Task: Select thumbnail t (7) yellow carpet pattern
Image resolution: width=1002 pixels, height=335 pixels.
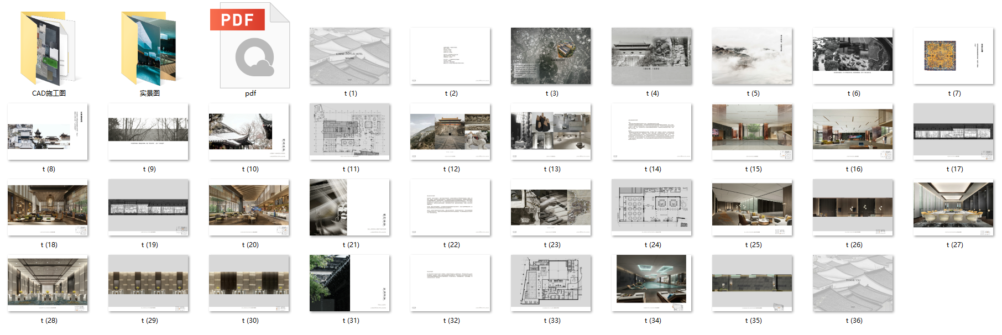Action: tap(953, 56)
